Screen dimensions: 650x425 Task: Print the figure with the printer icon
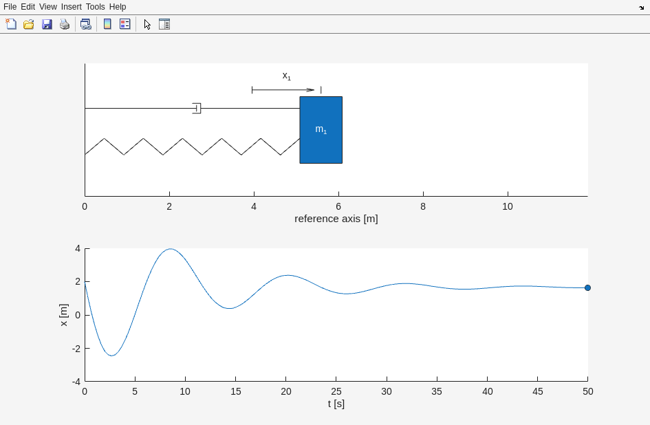point(65,24)
